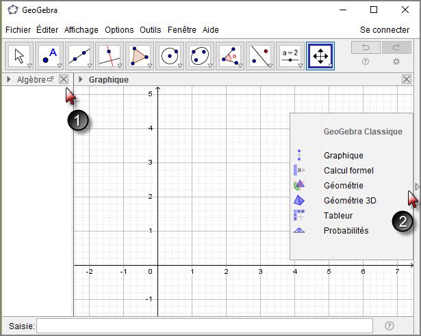Image resolution: width=421 pixels, height=336 pixels.
Task: Click the input bar help icon
Action: tap(390, 326)
